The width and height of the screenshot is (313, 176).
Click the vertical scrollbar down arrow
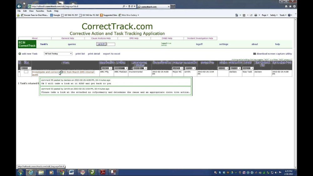pyautogui.click(x=295, y=168)
